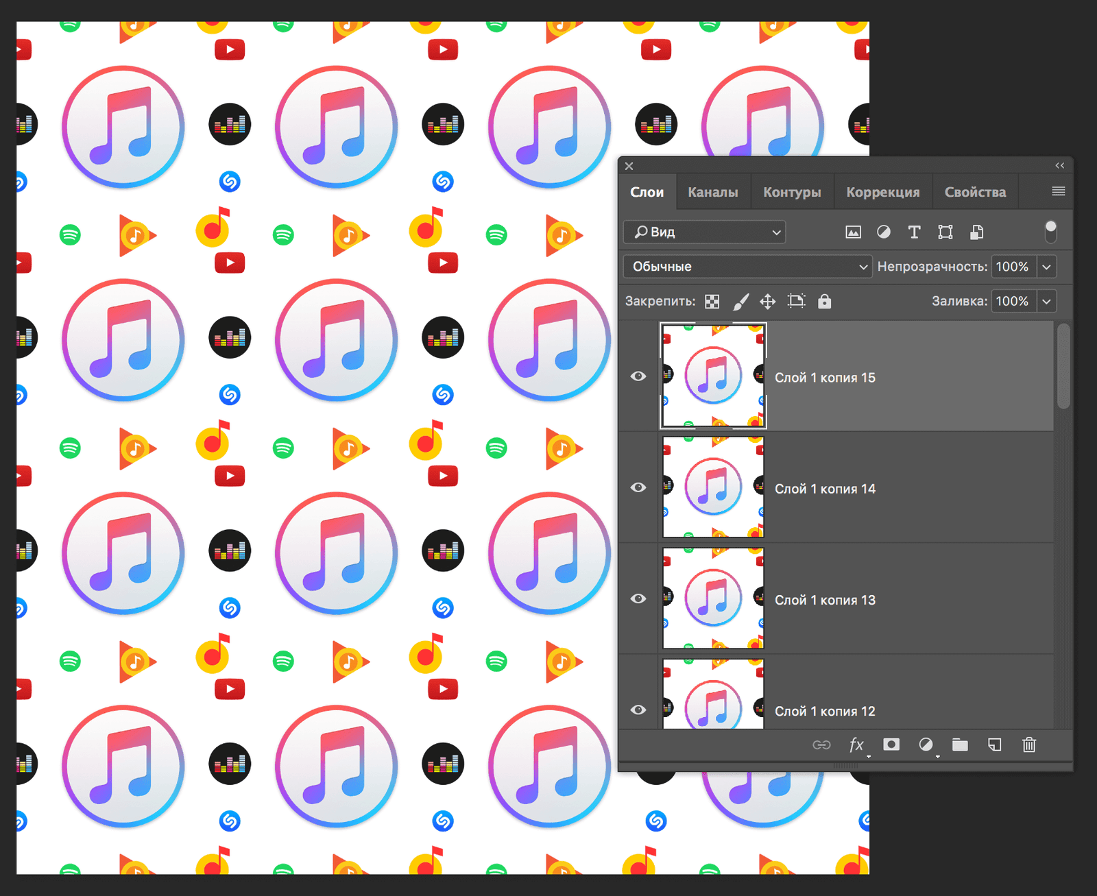Create a new layer group folder
The image size is (1097, 896).
click(x=960, y=745)
